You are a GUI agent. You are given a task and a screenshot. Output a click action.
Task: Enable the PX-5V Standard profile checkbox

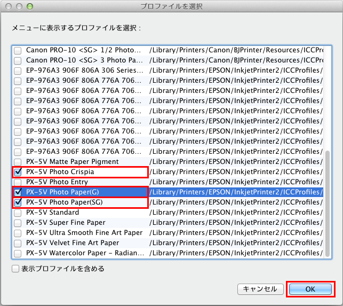pos(18,213)
